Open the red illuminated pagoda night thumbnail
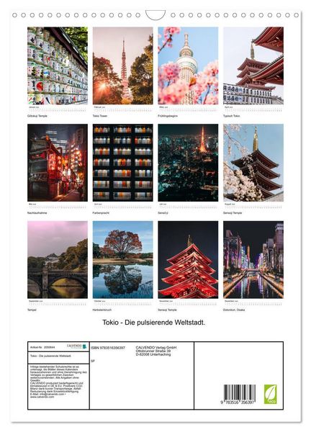Screen dimensions: 311x432 click(188, 259)
